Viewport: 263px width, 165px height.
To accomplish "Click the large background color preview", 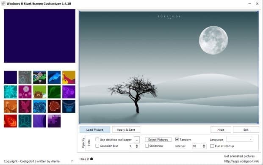I will [x=39, y=36].
